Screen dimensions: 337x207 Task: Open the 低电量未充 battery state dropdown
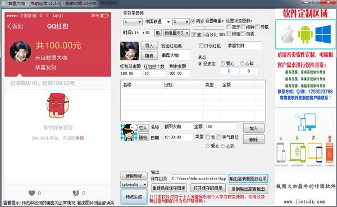coord(176,33)
